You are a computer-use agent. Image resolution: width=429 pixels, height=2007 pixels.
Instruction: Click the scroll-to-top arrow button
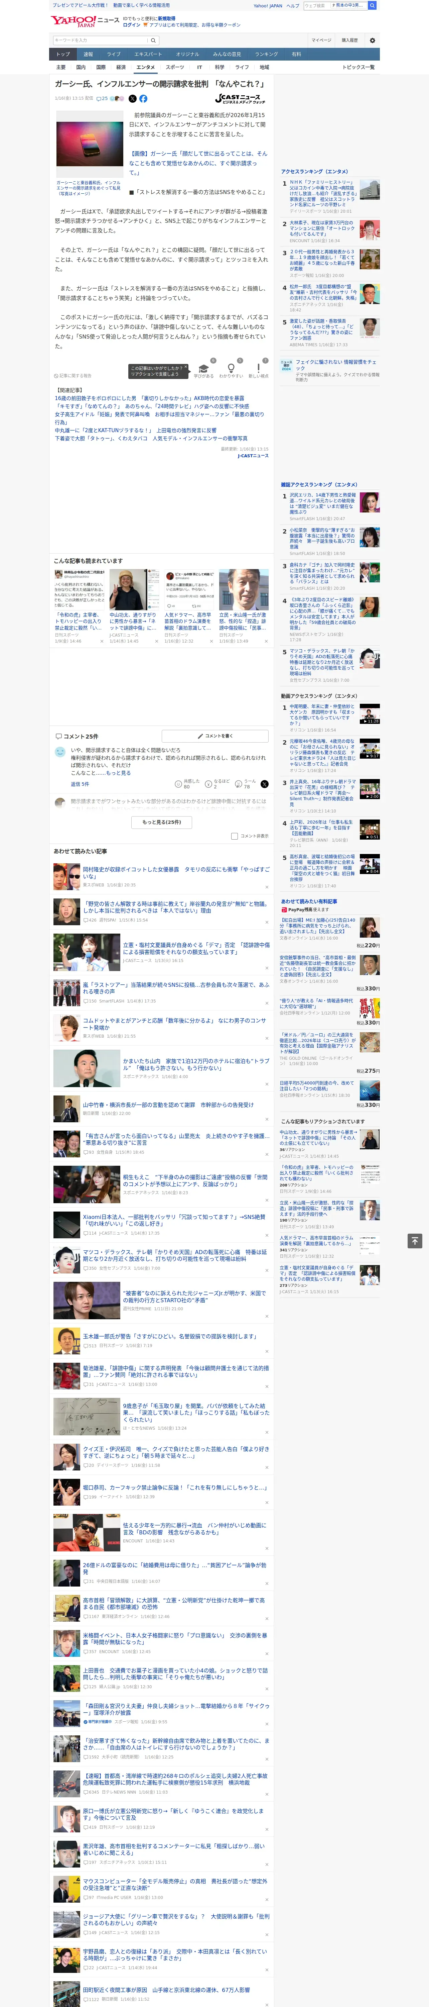coord(415,1240)
